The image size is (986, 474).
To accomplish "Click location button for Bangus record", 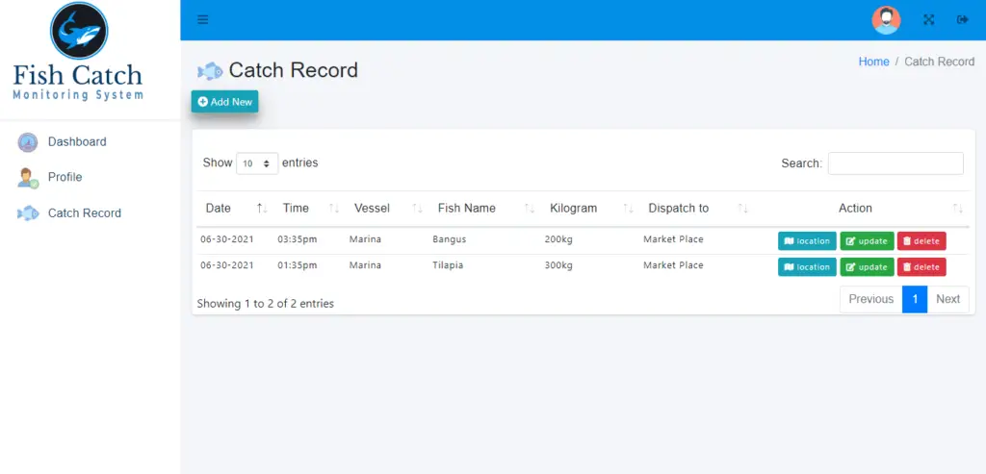I will (x=807, y=241).
